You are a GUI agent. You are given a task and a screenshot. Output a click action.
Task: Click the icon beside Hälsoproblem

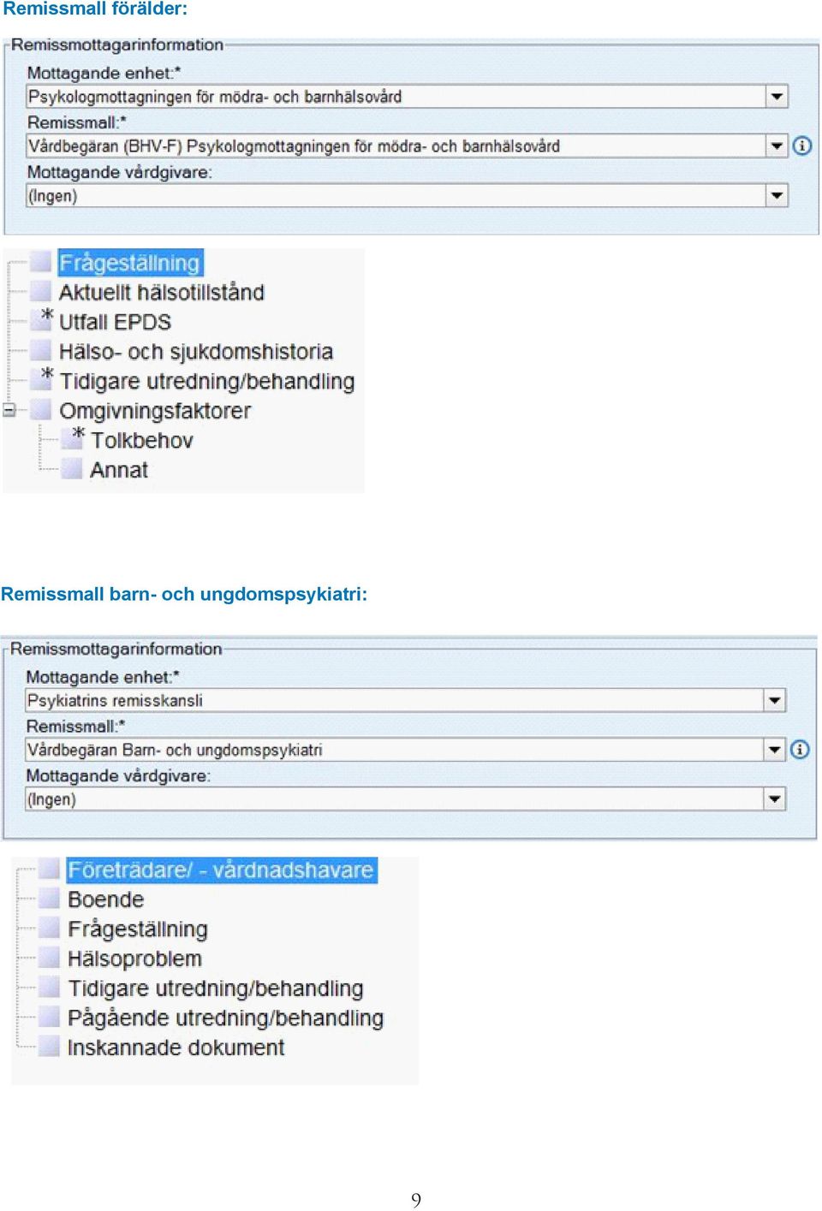click(51, 958)
